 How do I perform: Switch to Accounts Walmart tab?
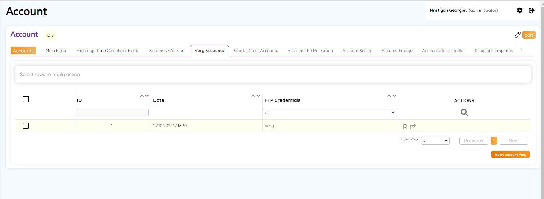point(167,51)
